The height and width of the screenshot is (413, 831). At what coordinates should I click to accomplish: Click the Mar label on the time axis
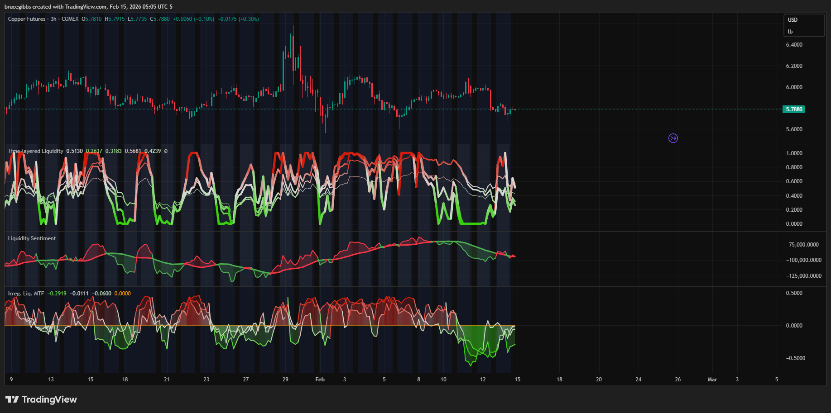712,380
